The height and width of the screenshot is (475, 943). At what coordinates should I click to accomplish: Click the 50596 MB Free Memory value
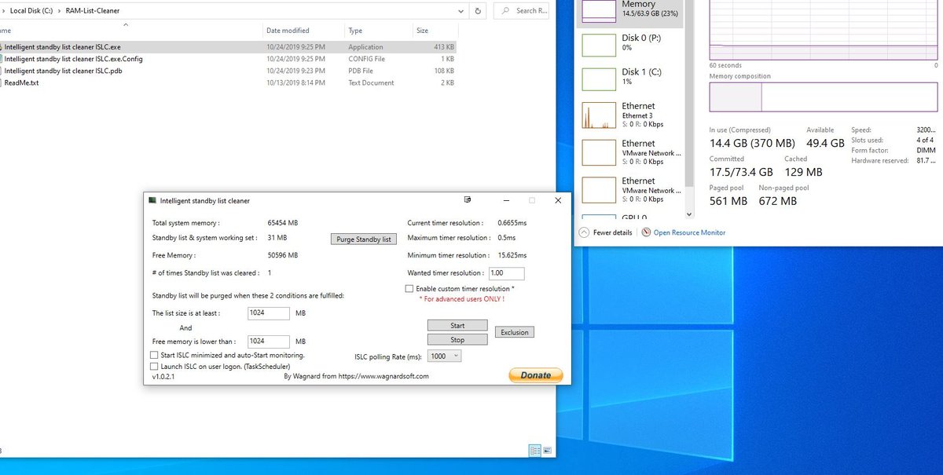click(283, 255)
